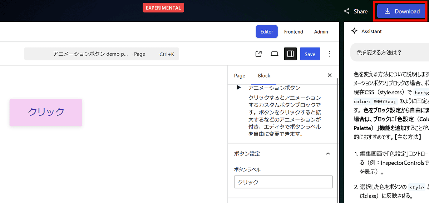Select the pink クリック button block in canvas
Image resolution: width=429 pixels, height=203 pixels.
(x=46, y=112)
